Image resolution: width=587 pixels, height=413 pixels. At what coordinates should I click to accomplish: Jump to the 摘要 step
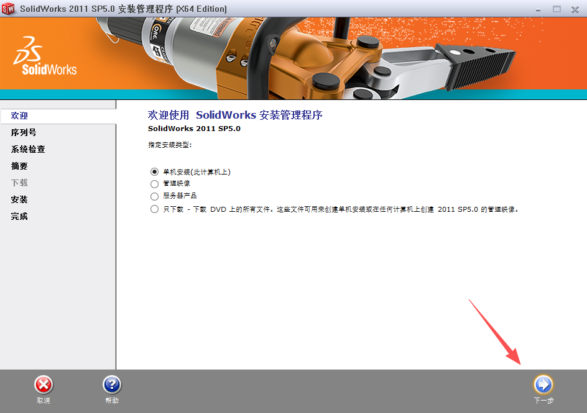coord(20,166)
